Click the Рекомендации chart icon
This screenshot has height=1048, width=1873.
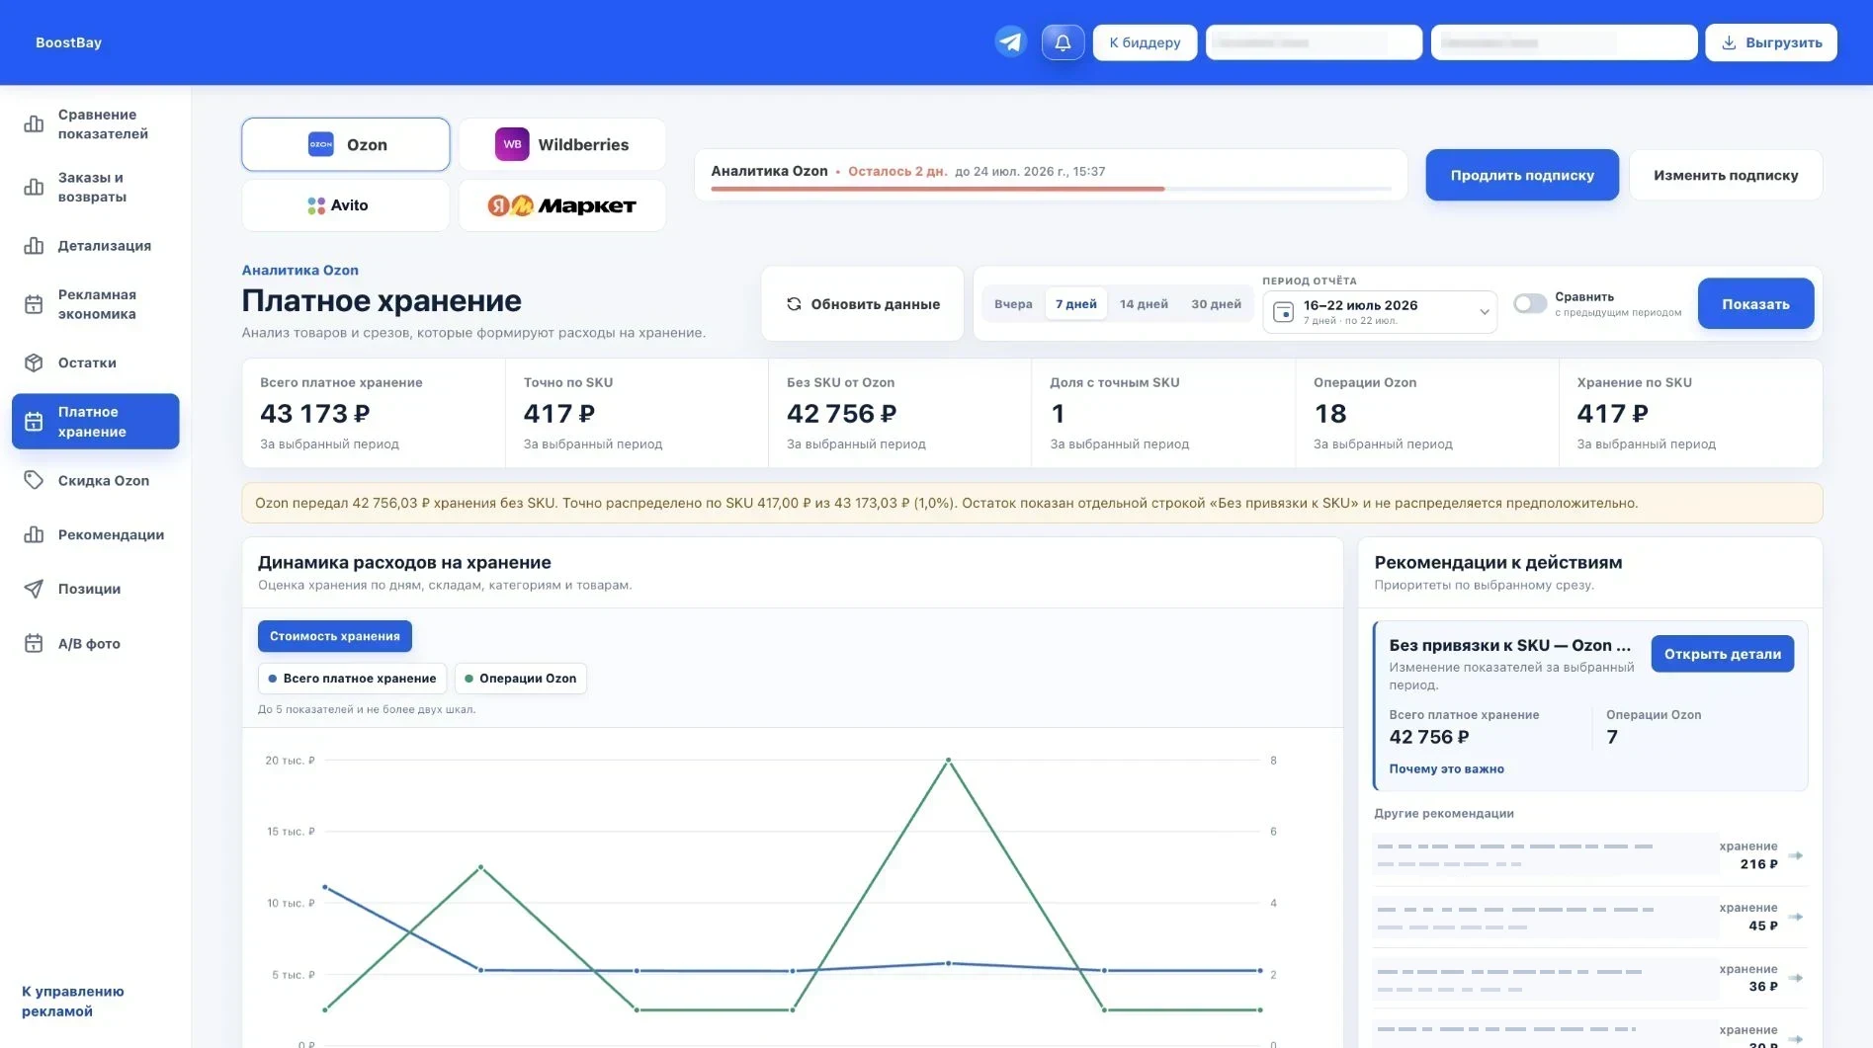pyautogui.click(x=34, y=534)
